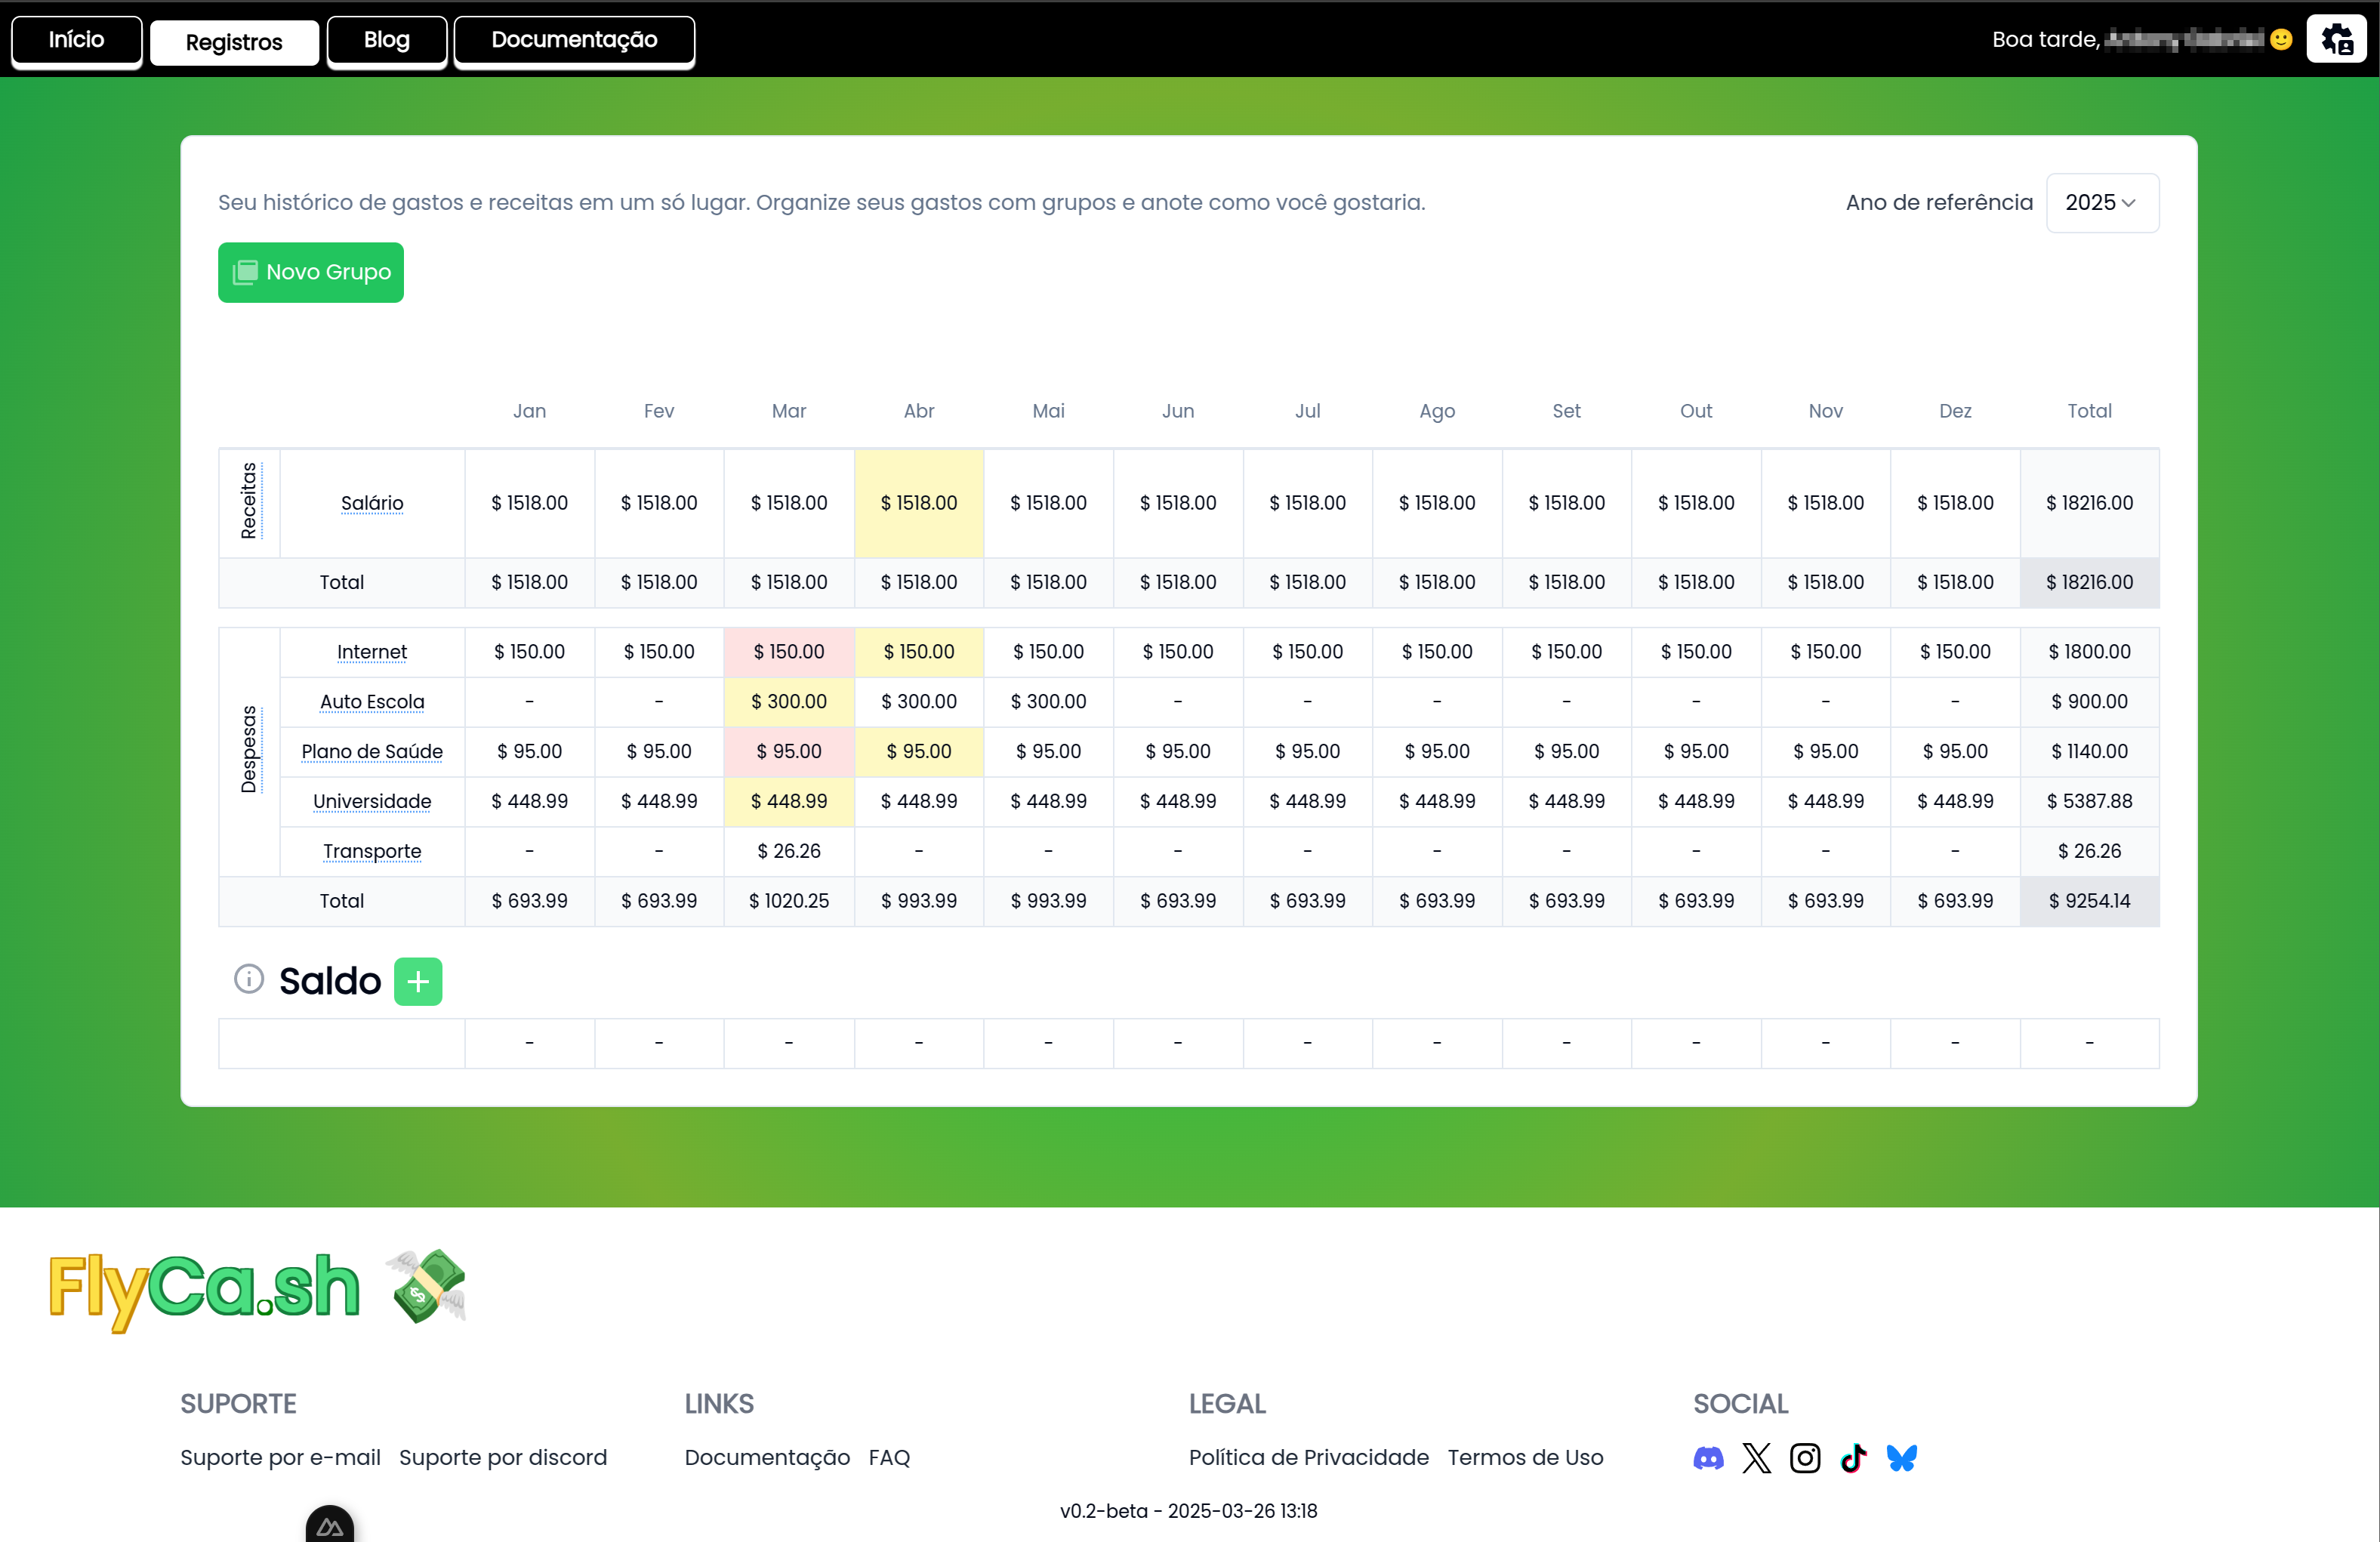Open the Discord social icon

pyautogui.click(x=1708, y=1458)
